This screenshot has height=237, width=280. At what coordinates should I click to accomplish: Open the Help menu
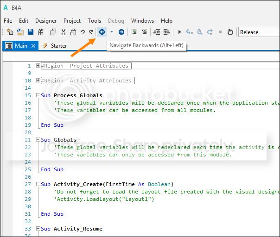click(166, 21)
